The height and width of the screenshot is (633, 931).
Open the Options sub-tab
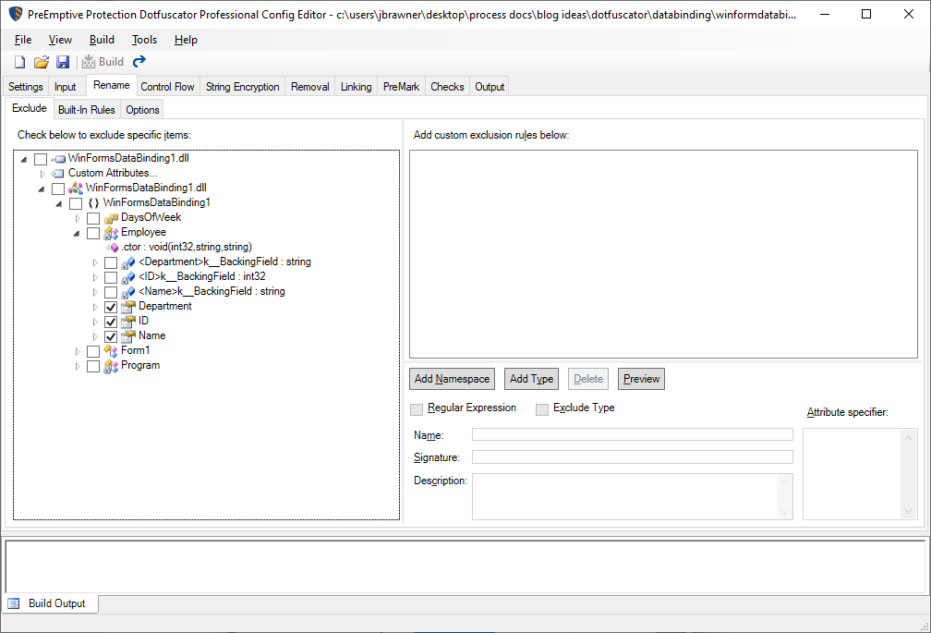pyautogui.click(x=142, y=110)
